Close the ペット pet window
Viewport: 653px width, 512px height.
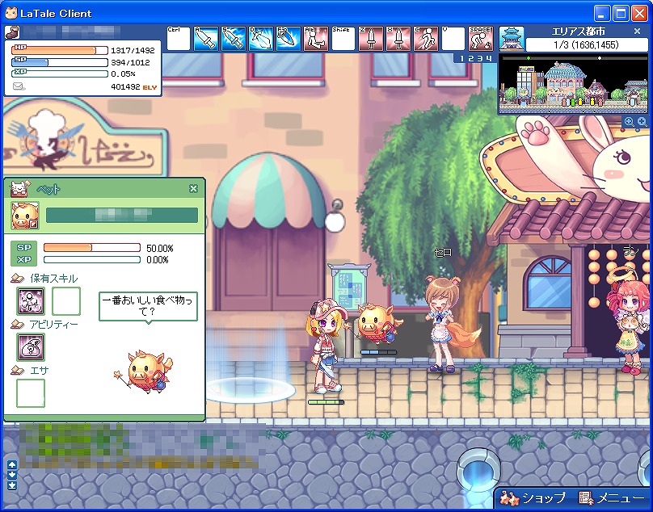point(193,189)
